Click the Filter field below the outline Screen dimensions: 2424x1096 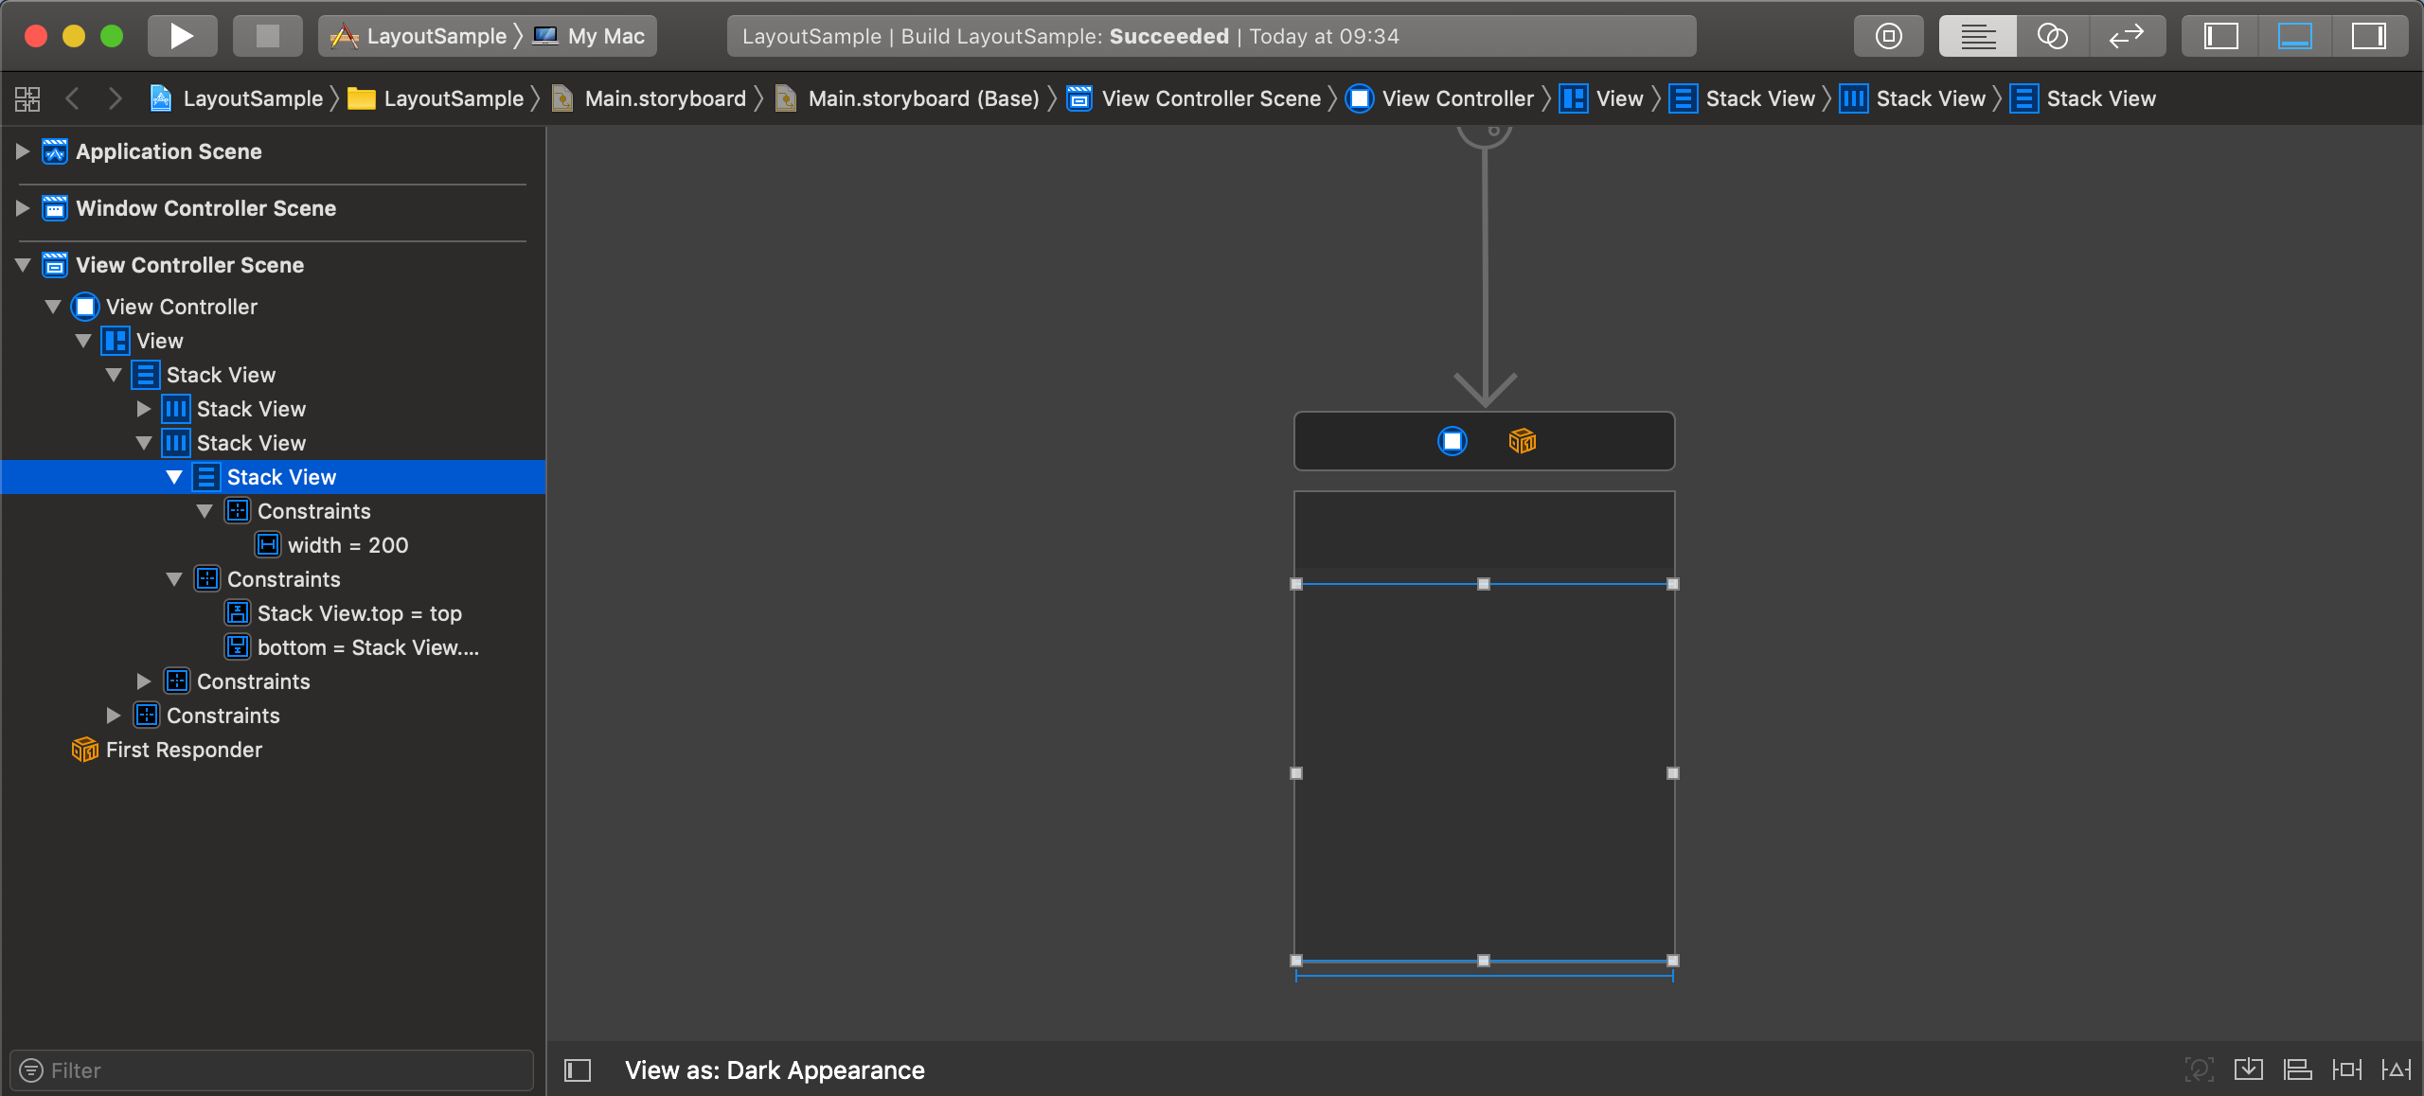coord(272,1069)
